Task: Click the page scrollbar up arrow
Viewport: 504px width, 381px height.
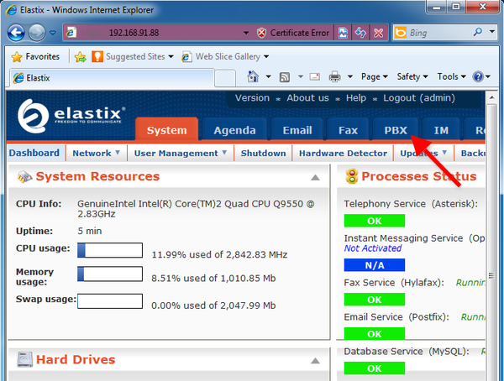Action: point(491,97)
